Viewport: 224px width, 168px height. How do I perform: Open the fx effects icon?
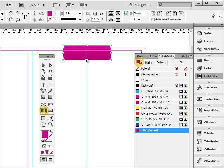102,13
